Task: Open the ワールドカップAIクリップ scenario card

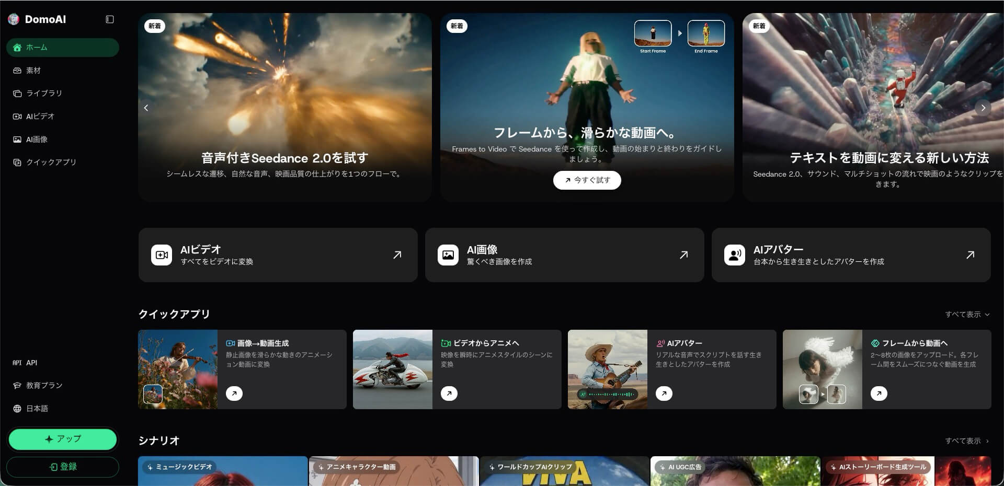Action: click(x=564, y=471)
